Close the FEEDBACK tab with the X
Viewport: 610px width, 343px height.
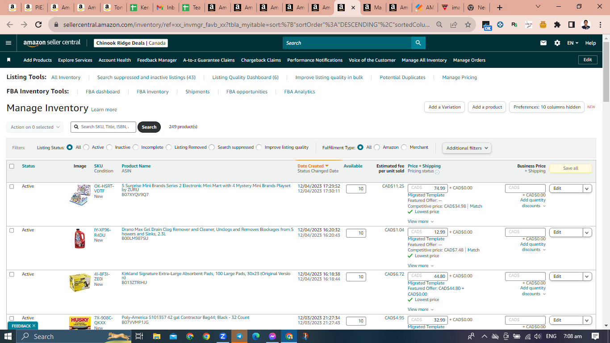click(x=34, y=326)
